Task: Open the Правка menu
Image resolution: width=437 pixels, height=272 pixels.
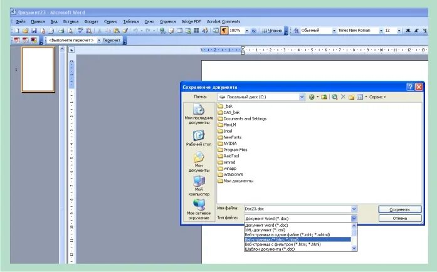Action: [38, 21]
